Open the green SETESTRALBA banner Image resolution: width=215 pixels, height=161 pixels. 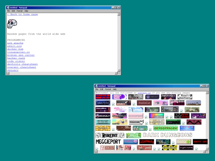coord(166,128)
